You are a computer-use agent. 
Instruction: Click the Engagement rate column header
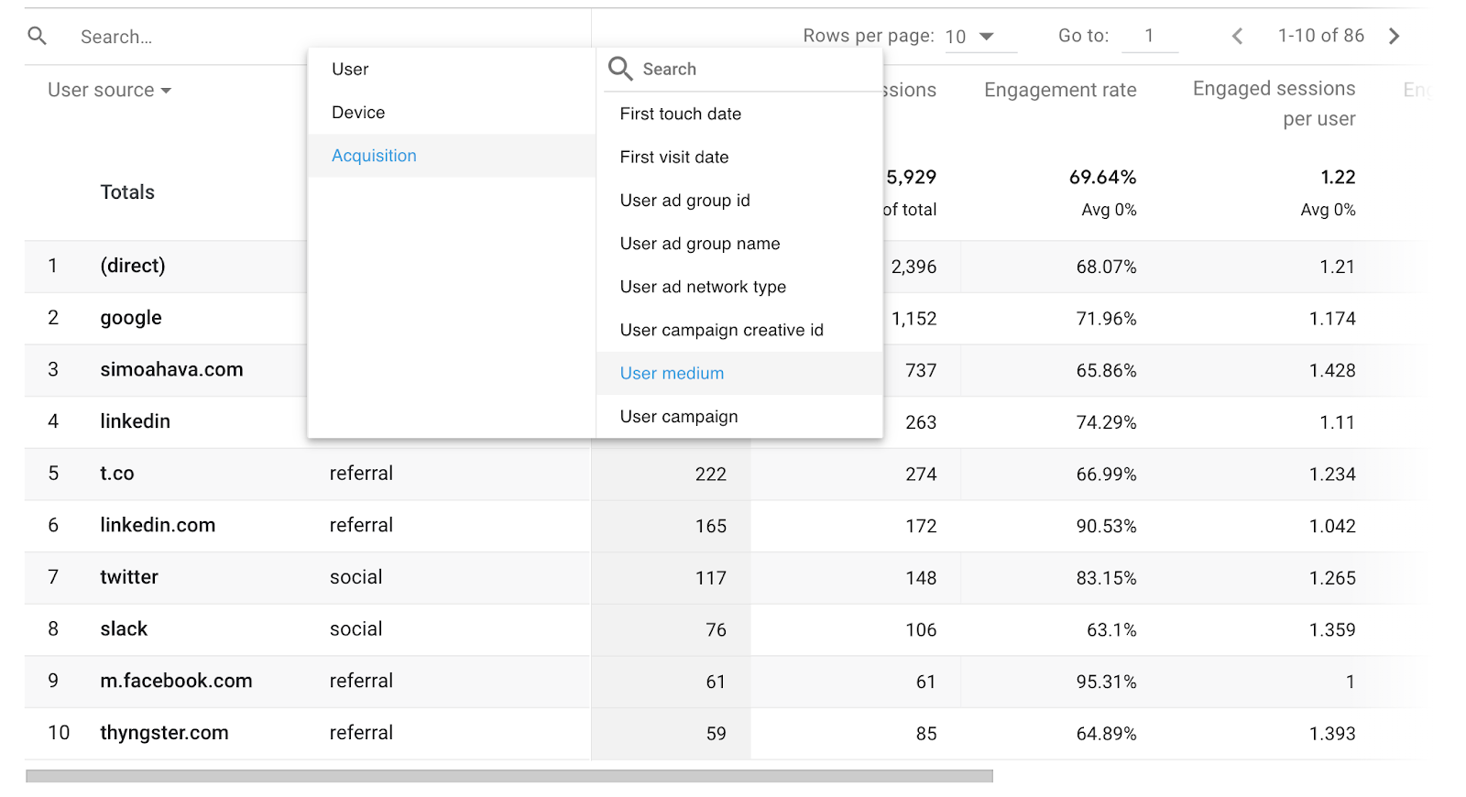point(1059,90)
